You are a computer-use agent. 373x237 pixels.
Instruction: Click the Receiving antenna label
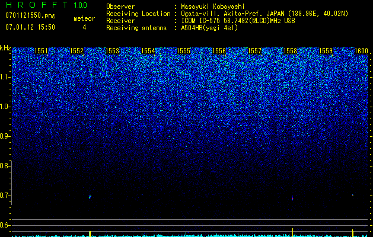(x=136, y=28)
